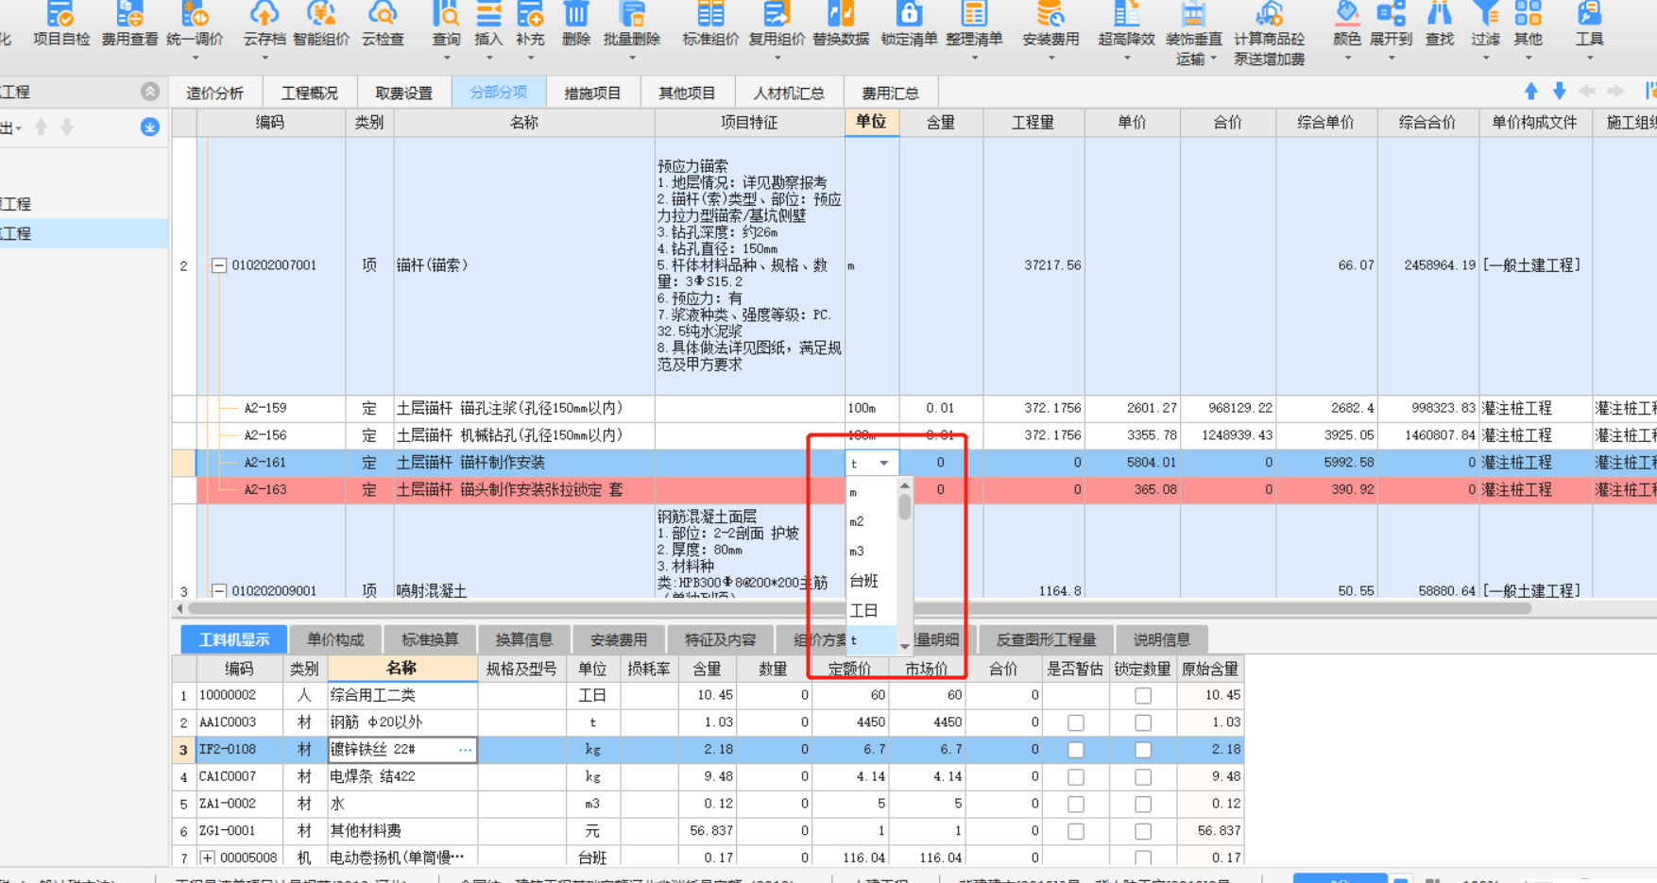Click the horizontal scrollbar under the main table

(x=860, y=608)
